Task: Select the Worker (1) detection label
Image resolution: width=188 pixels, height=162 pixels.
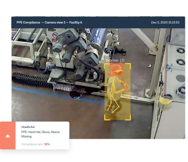Action: [115, 60]
